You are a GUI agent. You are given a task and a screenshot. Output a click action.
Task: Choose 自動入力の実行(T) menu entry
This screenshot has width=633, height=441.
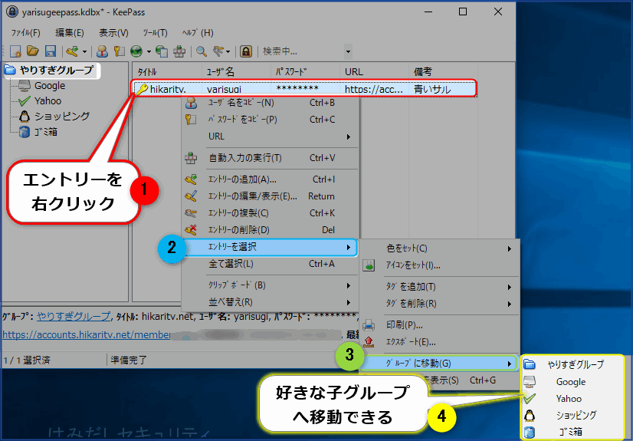[x=270, y=158]
